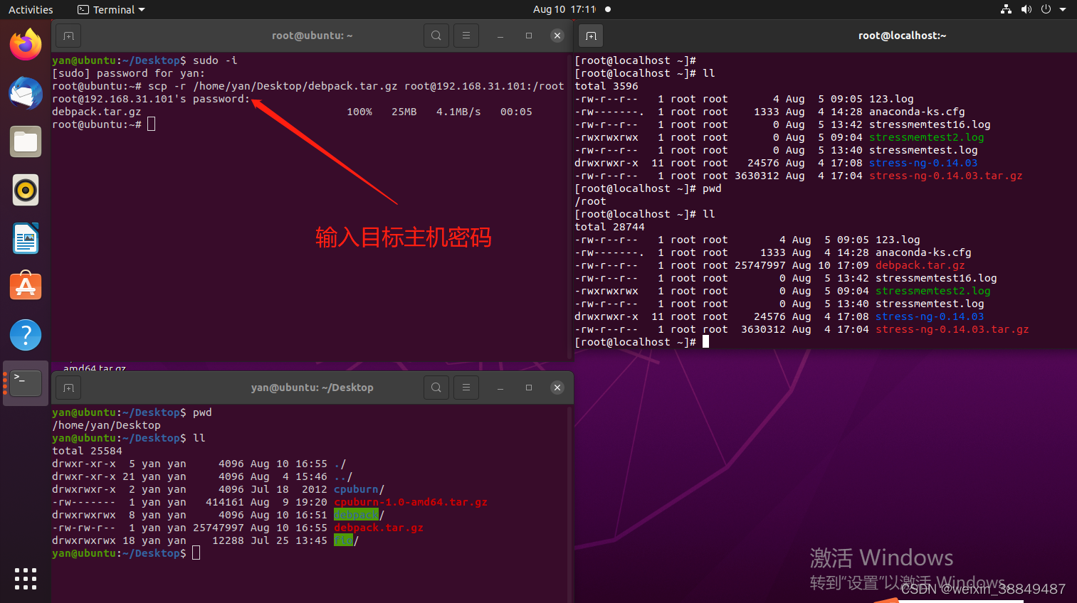
Task: Open Firefox from the dock
Action: tap(26, 45)
